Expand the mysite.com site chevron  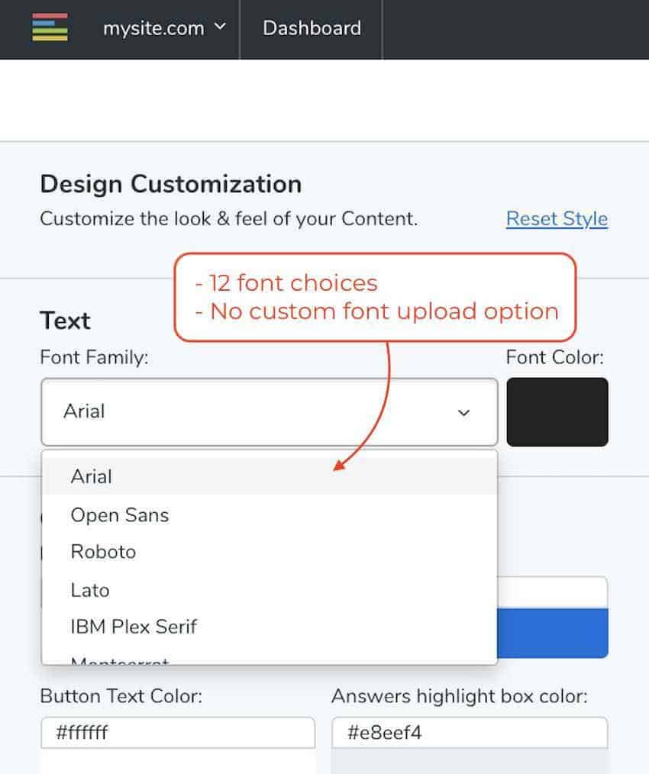[221, 26]
